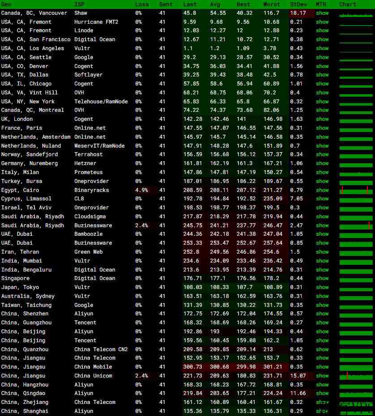
Task: Click show link in France, Paris row
Action: pyautogui.click(x=322, y=128)
